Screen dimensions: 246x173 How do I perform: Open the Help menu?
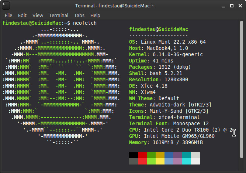(95, 15)
